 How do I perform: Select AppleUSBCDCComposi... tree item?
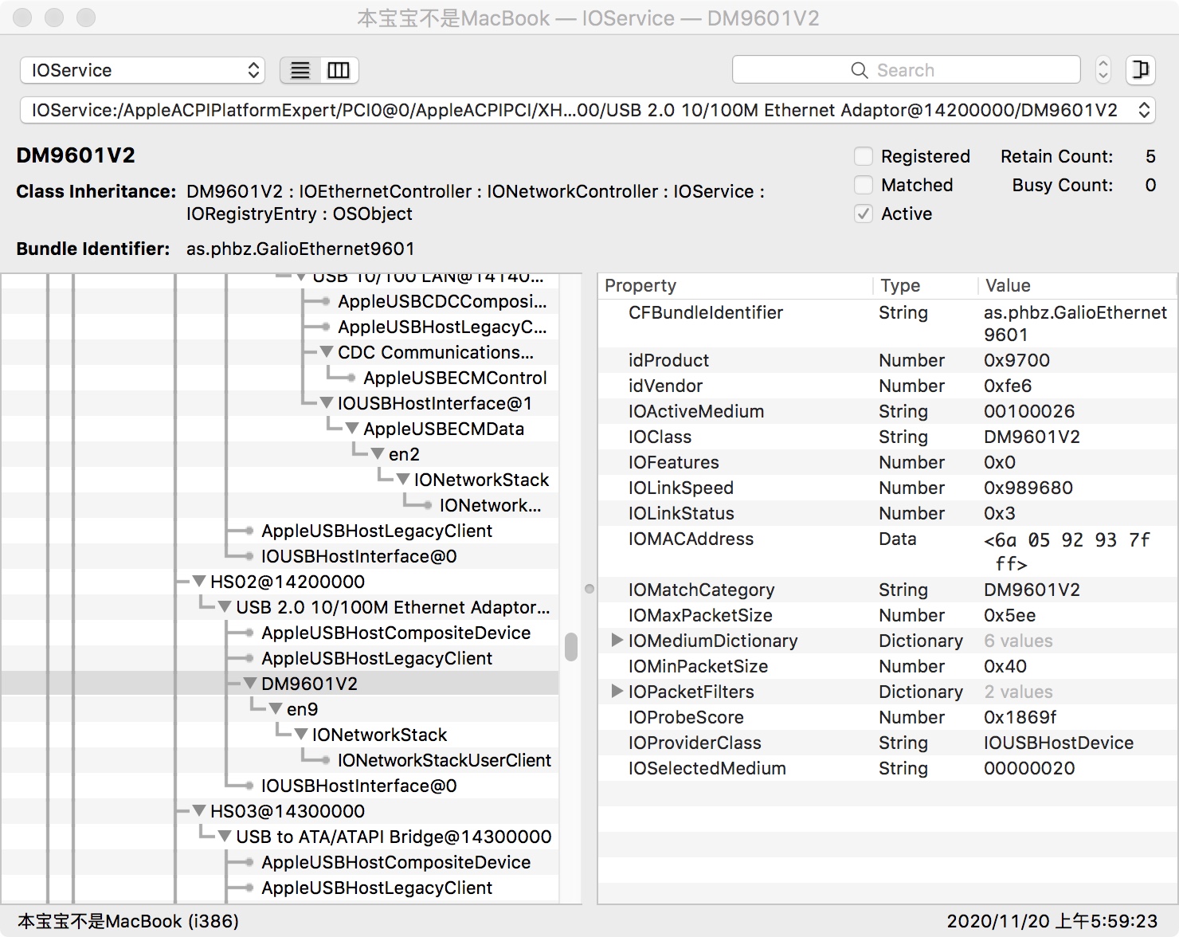pyautogui.click(x=442, y=301)
